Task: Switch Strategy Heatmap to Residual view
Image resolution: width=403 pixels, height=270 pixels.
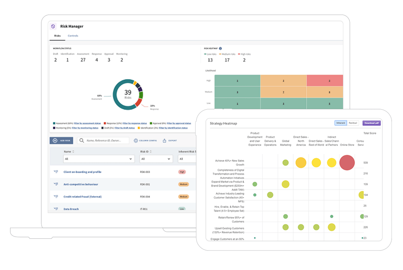Action: 353,123
